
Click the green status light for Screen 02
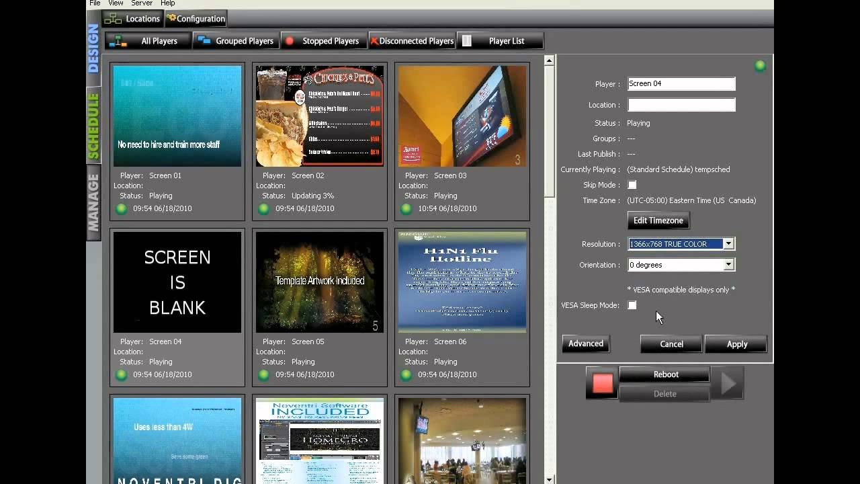[264, 208]
